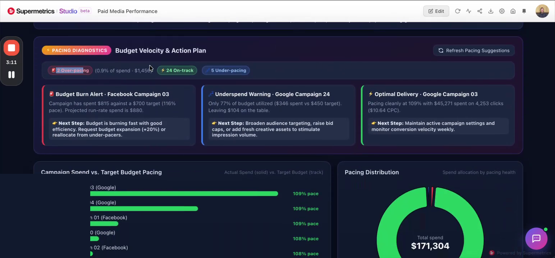555x258 pixels.
Task: Toggle the 2 Over-pacing filter chip
Action: [70, 70]
